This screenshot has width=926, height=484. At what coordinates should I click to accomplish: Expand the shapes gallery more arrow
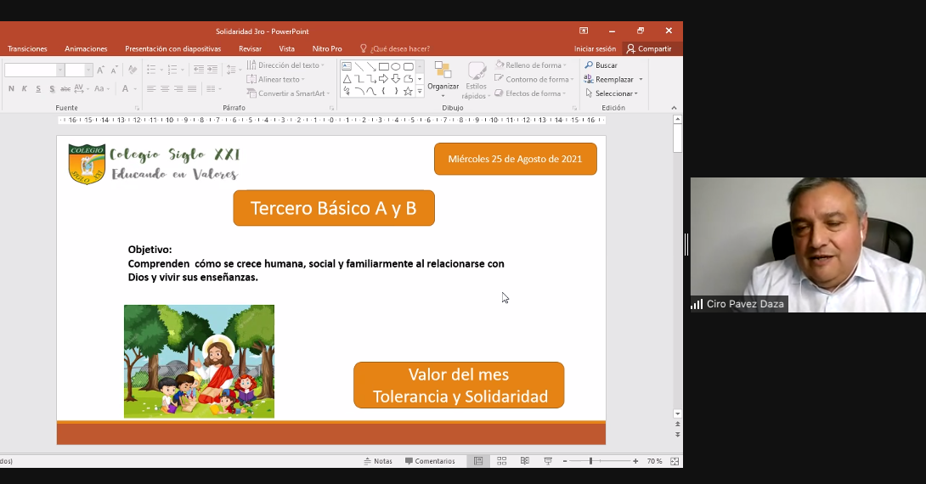420,91
